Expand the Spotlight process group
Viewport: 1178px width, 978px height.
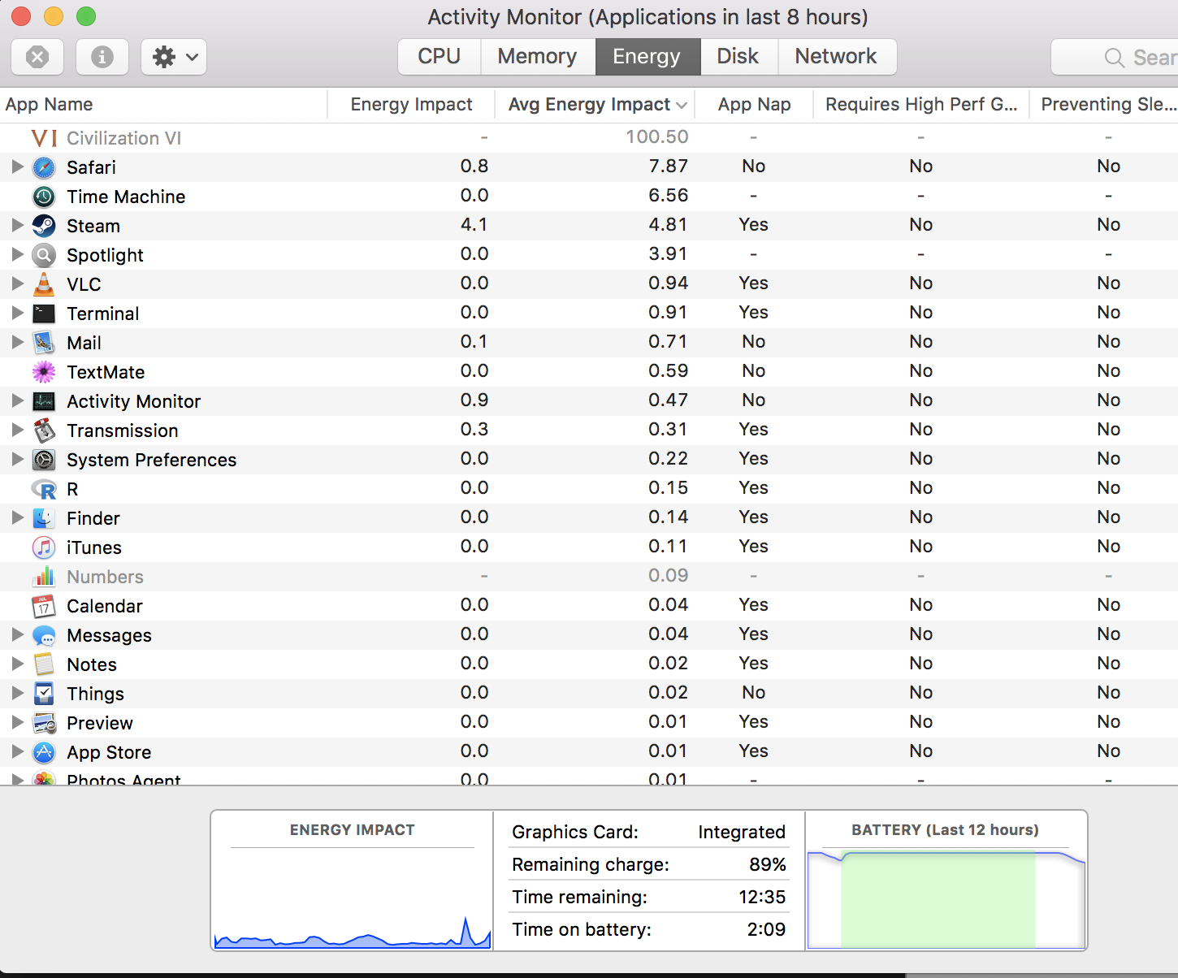(17, 254)
